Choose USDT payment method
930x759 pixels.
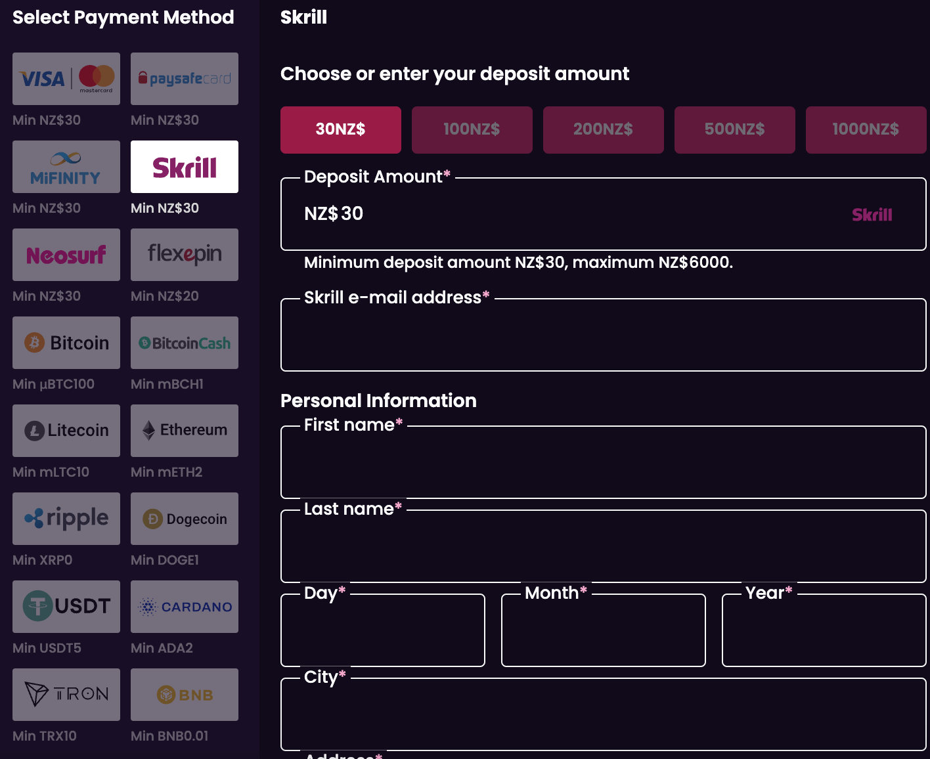(66, 607)
